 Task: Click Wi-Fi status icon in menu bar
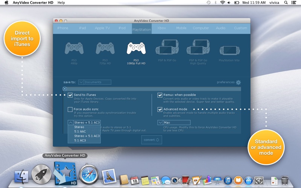click(x=222, y=3)
